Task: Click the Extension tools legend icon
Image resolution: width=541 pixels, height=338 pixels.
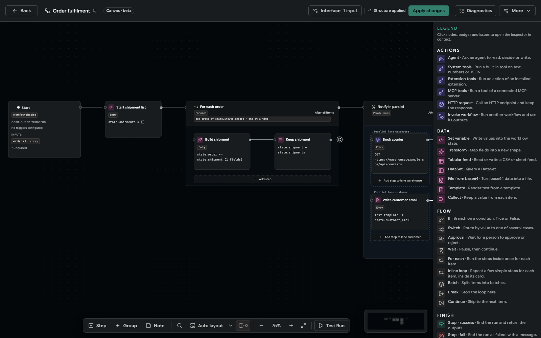Action: click(x=441, y=80)
